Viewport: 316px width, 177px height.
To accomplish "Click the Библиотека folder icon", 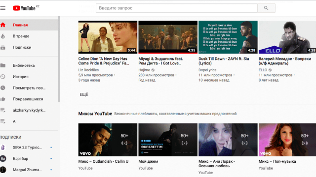I will pyautogui.click(x=3, y=65).
